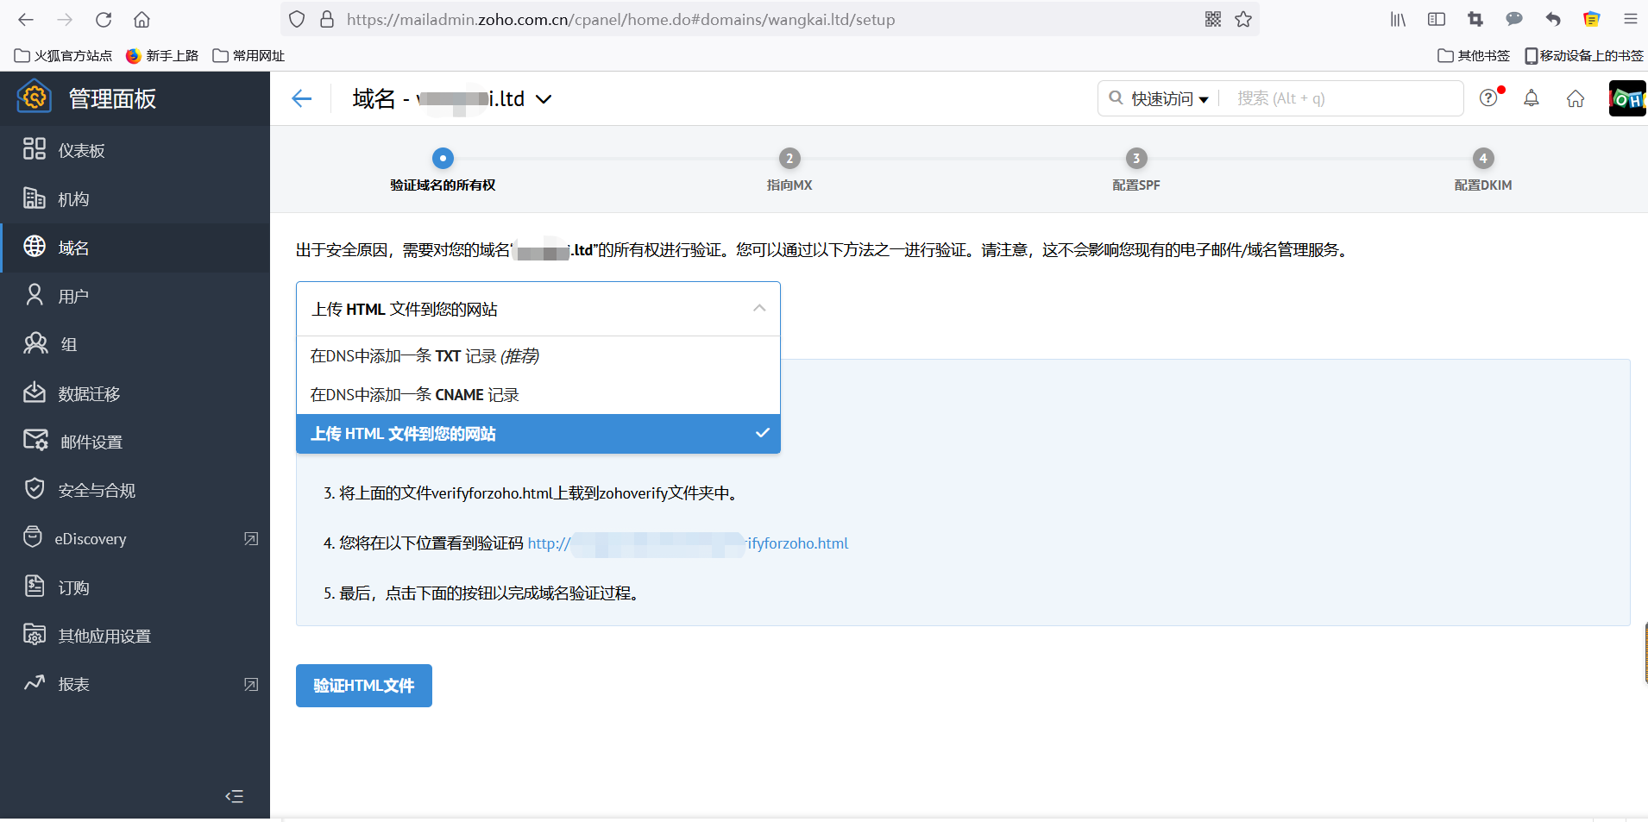Open 其他应用设置 in the sidebar

[x=135, y=636]
